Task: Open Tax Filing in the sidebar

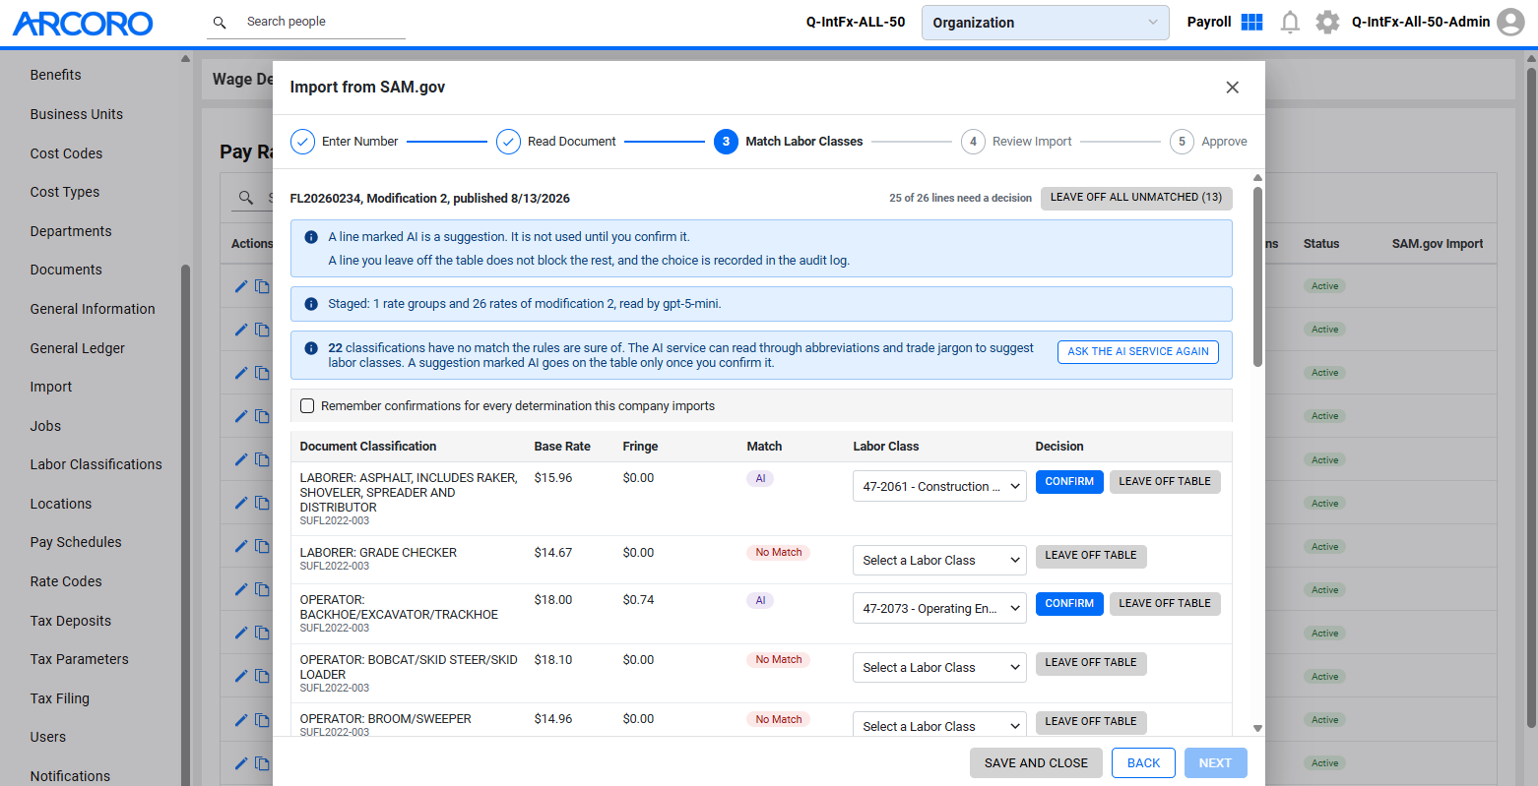Action: pos(60,698)
